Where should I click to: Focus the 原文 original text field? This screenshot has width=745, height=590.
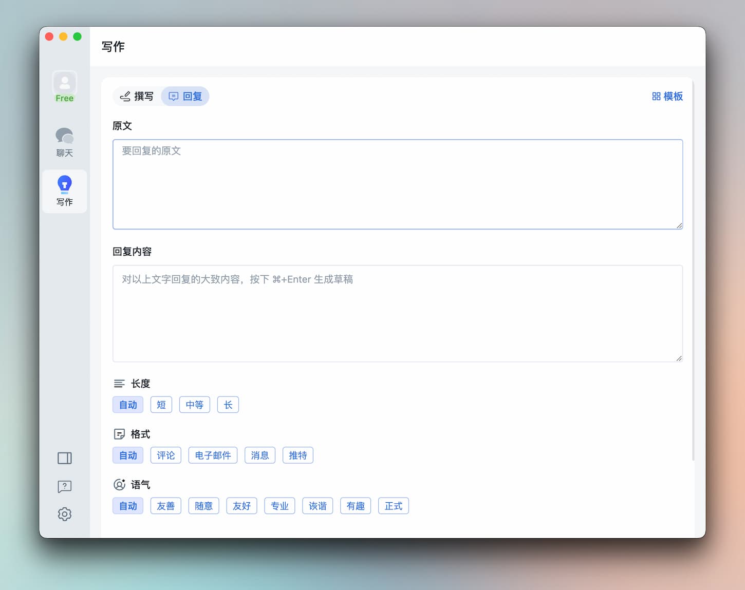[398, 184]
